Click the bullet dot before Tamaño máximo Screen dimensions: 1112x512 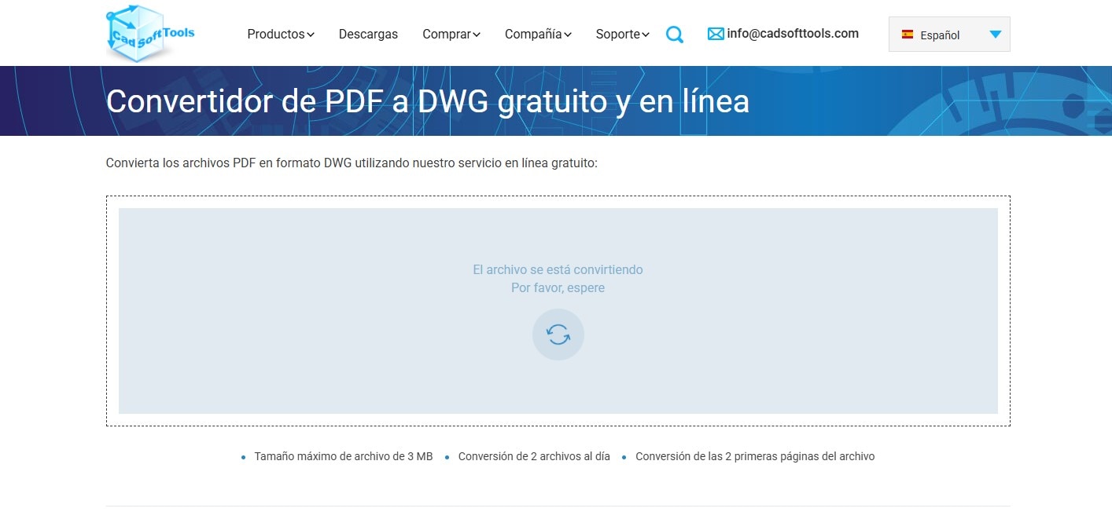244,457
